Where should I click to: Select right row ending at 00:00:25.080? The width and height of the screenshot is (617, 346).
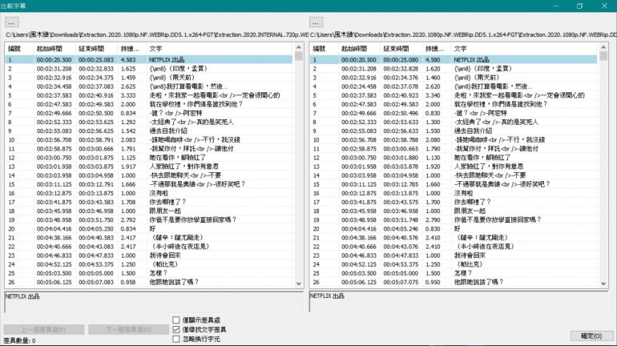tap(454, 60)
